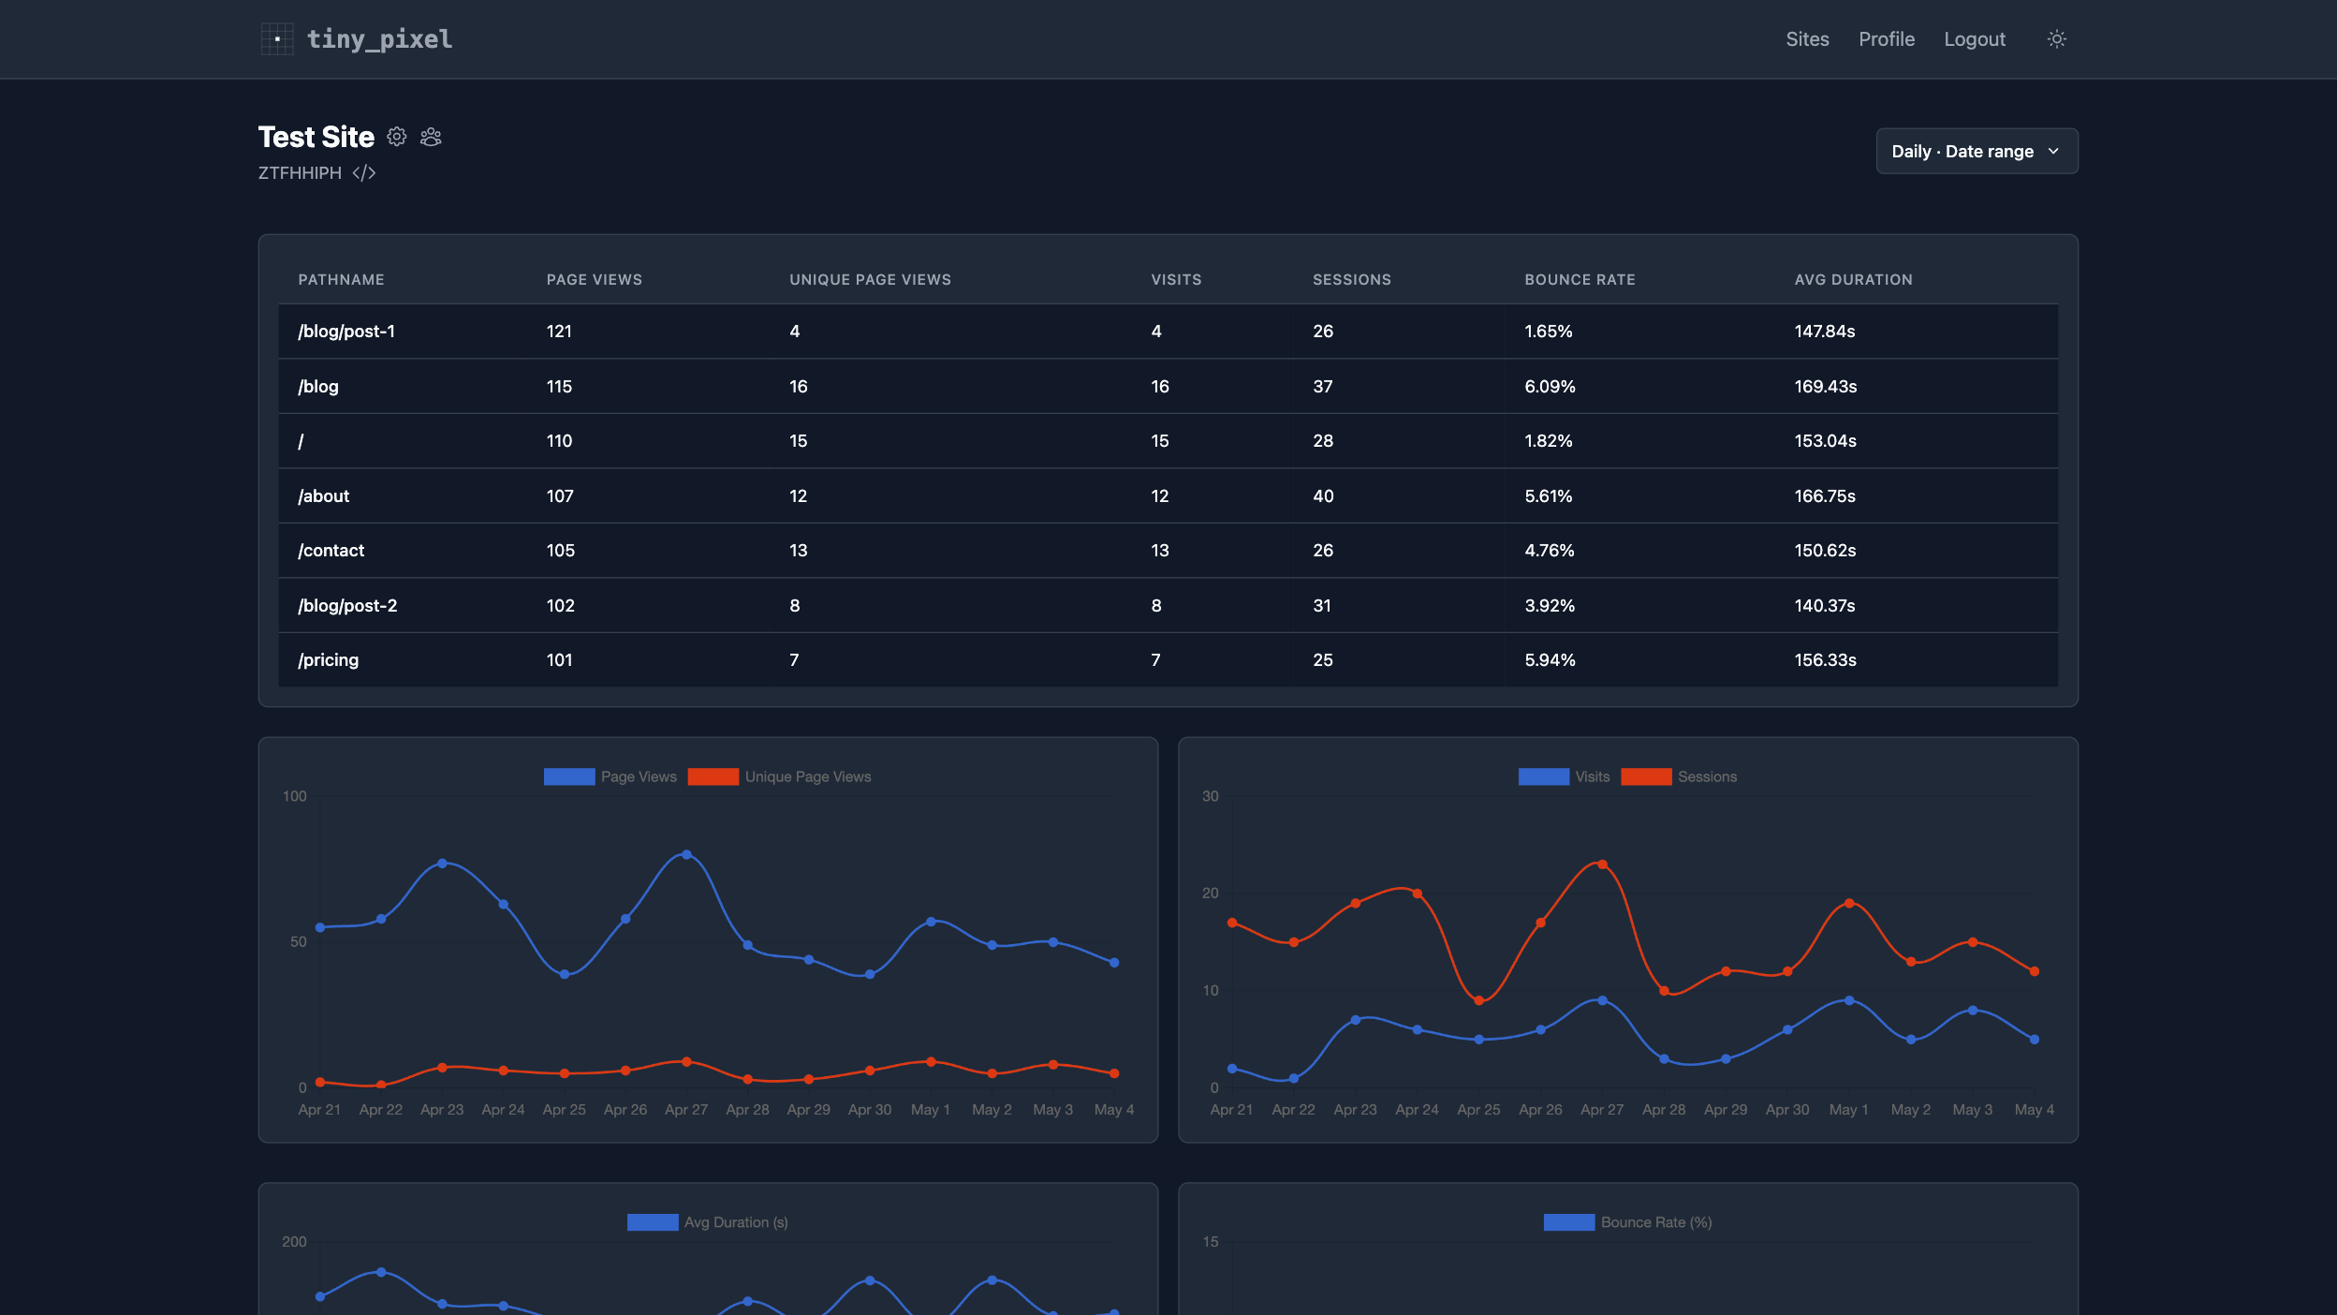Image resolution: width=2337 pixels, height=1315 pixels.
Task: Click the Bounce Rate column header
Action: coord(1580,280)
